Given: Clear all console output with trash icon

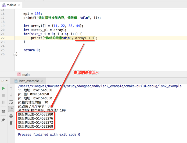Looking at the screenshot, I should point(11,123).
